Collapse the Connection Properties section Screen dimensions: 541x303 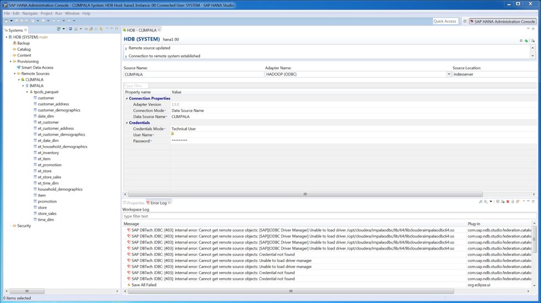127,98
